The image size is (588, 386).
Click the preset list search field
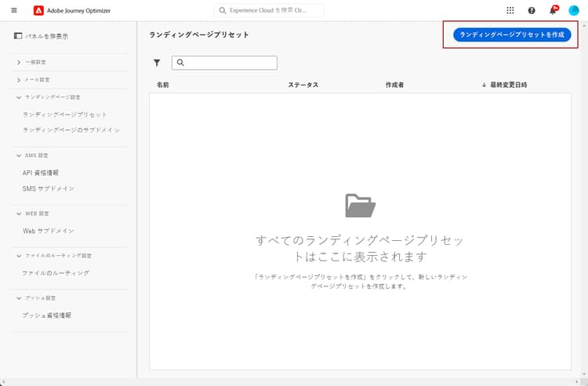(224, 63)
